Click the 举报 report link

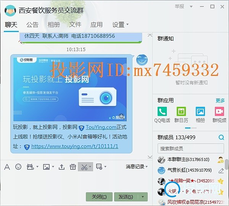(179, 6)
